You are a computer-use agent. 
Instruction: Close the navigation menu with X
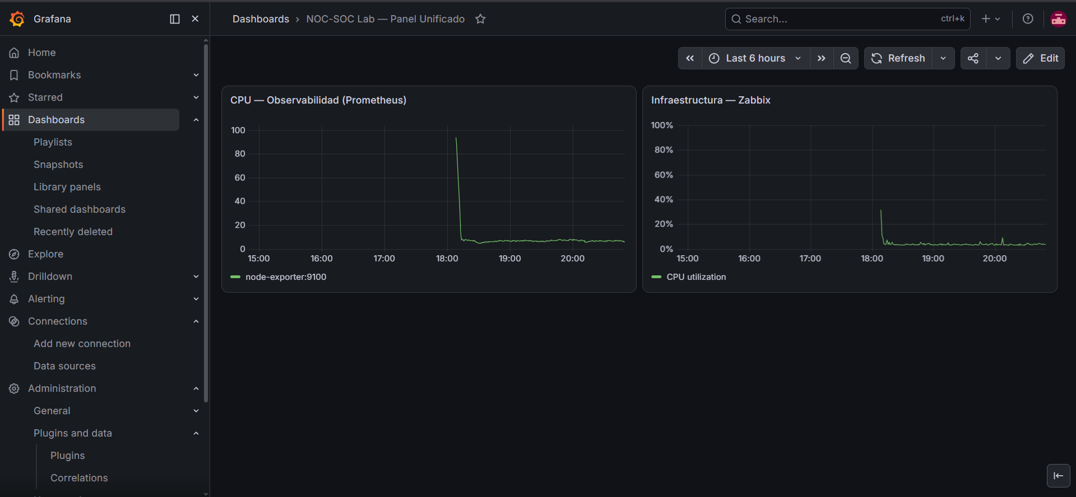coord(195,19)
